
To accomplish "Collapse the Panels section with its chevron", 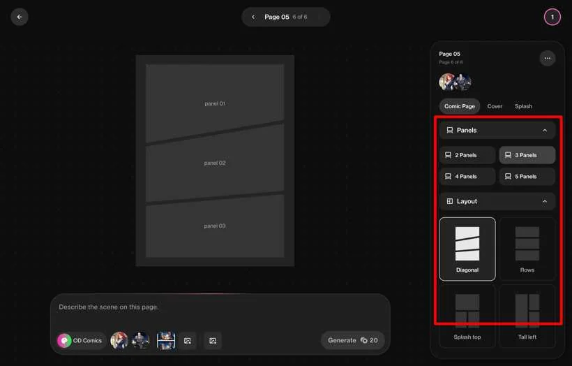I will click(x=544, y=131).
